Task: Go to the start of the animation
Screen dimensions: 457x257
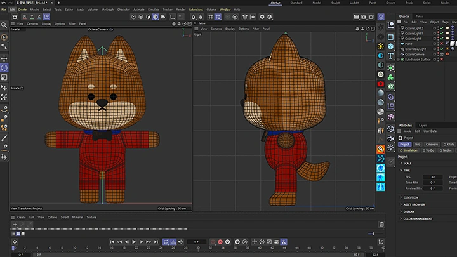Action: pyautogui.click(x=112, y=242)
